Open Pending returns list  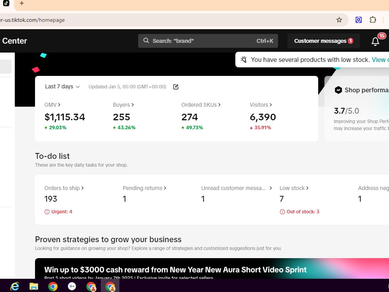pyautogui.click(x=144, y=188)
